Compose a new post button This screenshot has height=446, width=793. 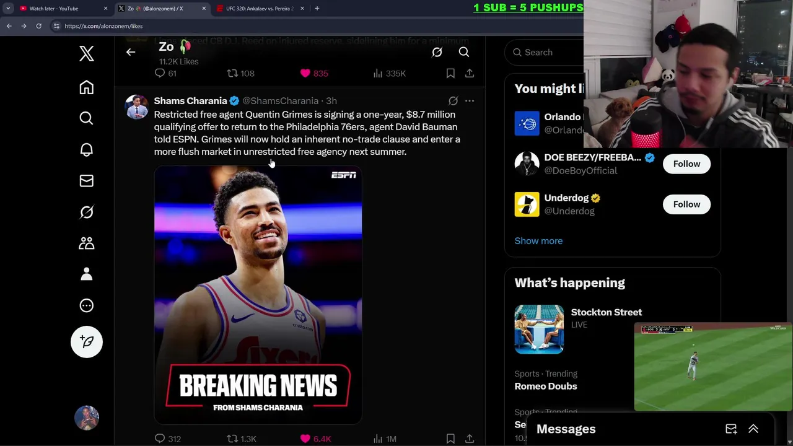pos(87,342)
